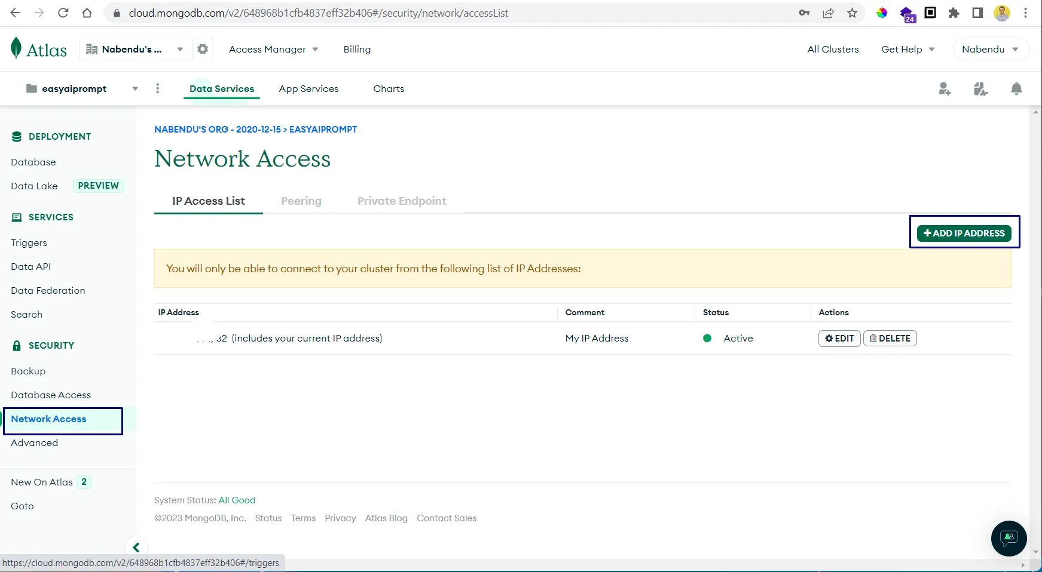Open Data API in sidebar
Screen dimensions: 1042x572
(30, 266)
